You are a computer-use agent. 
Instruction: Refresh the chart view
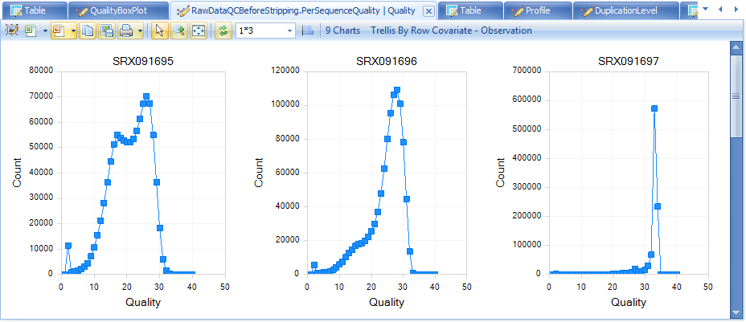[223, 31]
